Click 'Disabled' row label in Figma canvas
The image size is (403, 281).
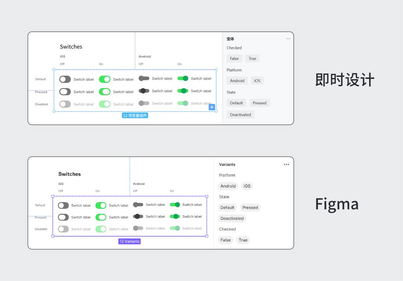click(x=41, y=229)
